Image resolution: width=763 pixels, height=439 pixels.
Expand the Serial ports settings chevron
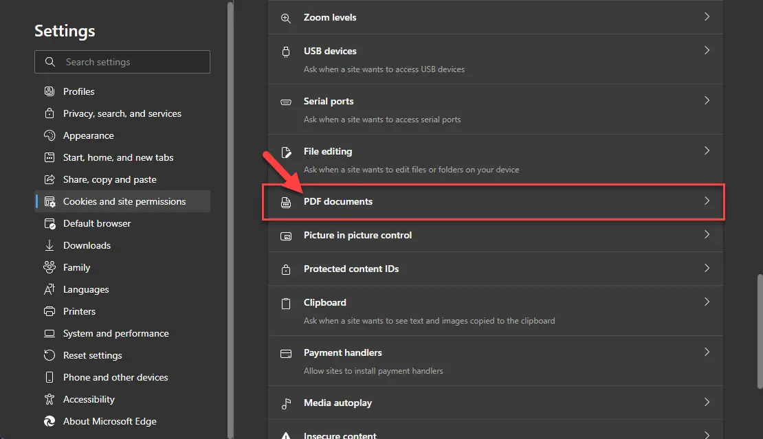[x=707, y=100]
